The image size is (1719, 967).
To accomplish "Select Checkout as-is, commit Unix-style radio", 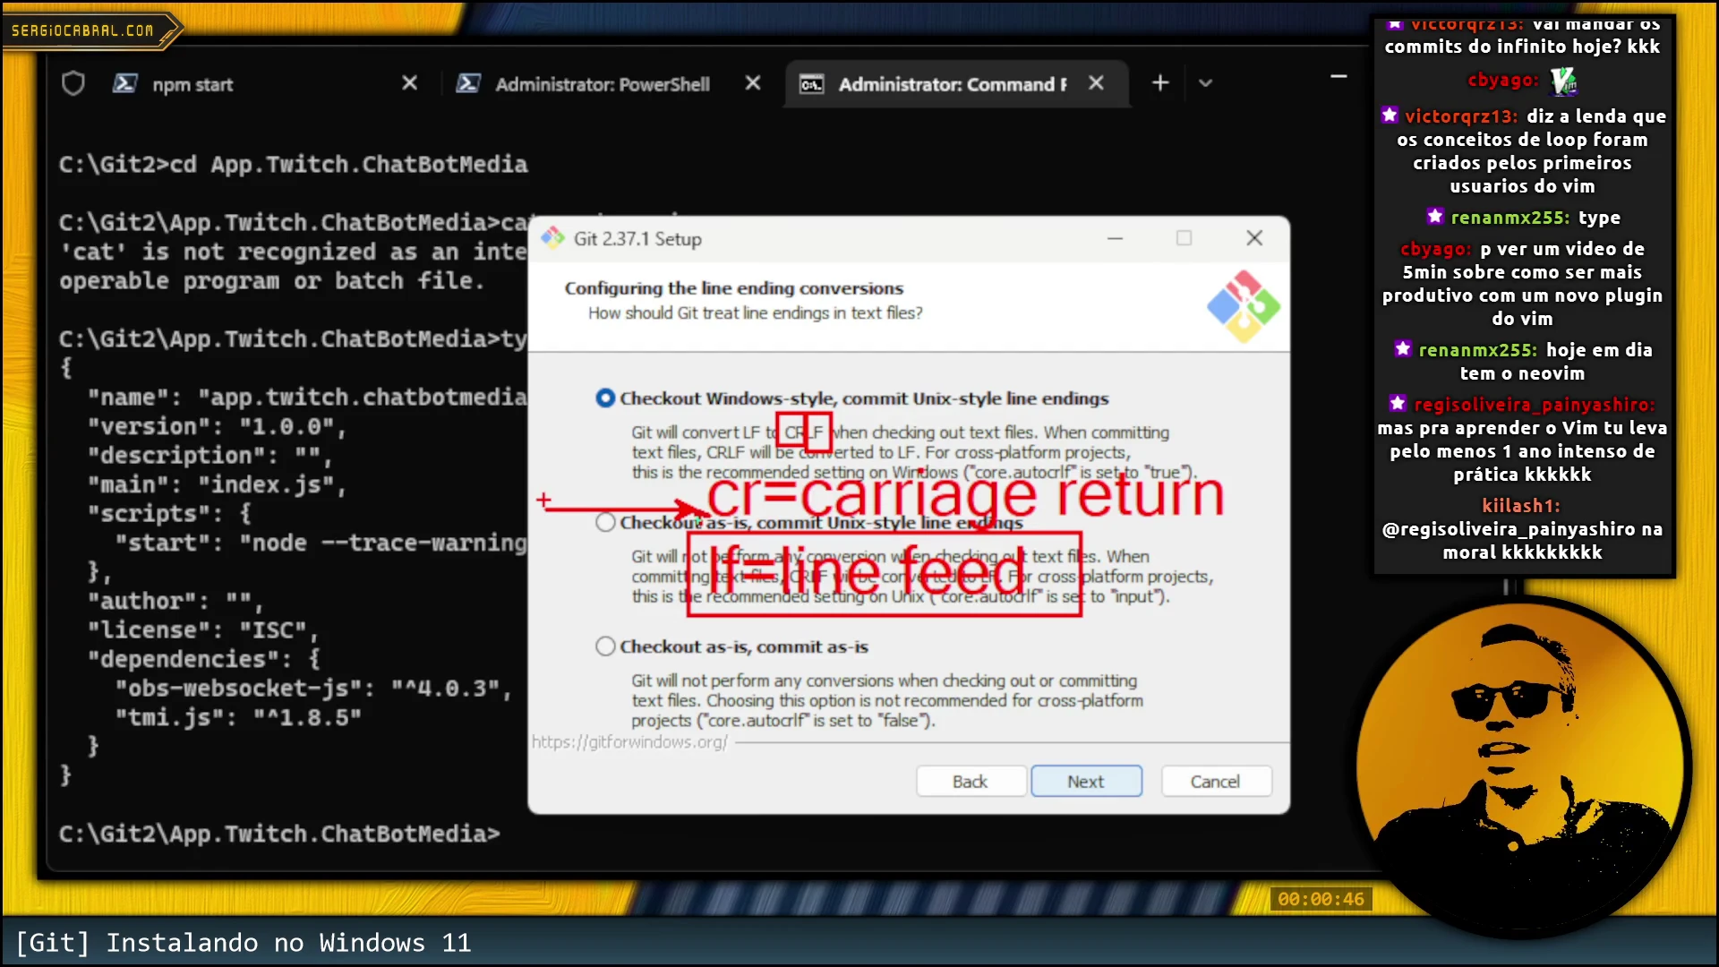I will (605, 522).
